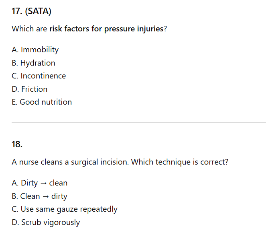Image resolution: width=266 pixels, height=233 pixels.
Task: Click the word "gauze" in option C
Action: [x=69, y=209]
